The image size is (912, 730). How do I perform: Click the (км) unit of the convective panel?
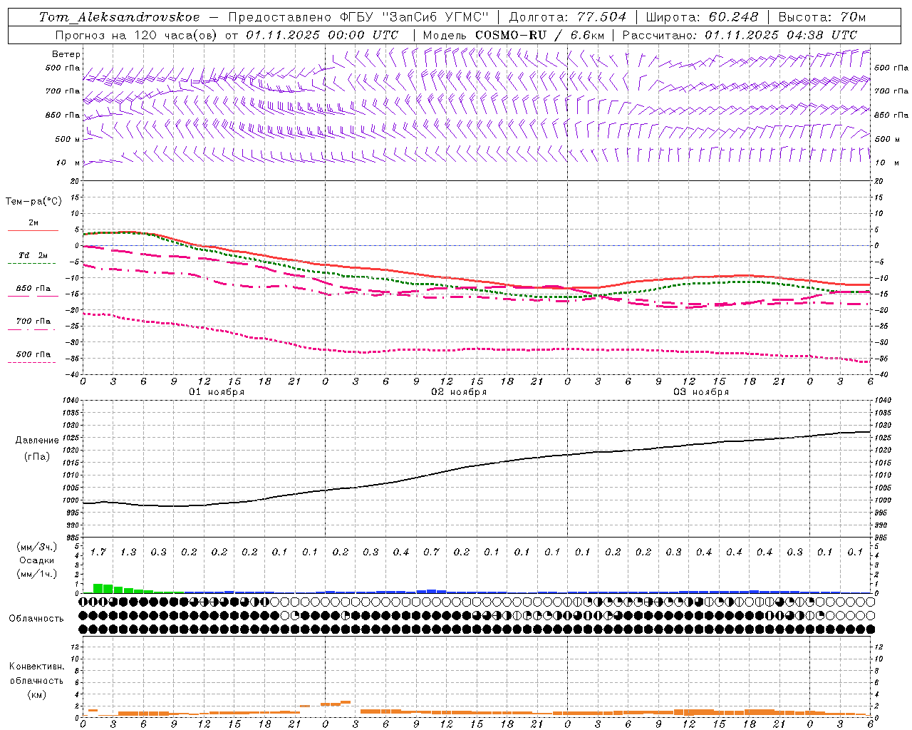tap(37, 694)
